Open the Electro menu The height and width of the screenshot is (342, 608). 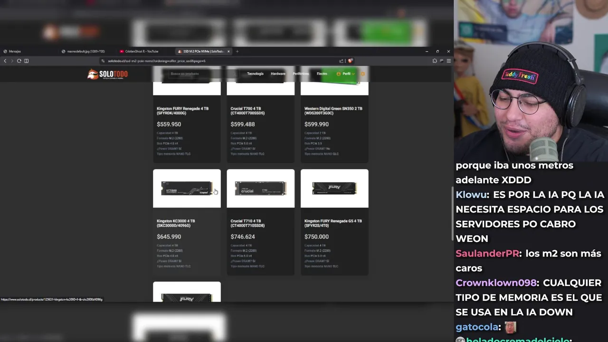pos(322,74)
